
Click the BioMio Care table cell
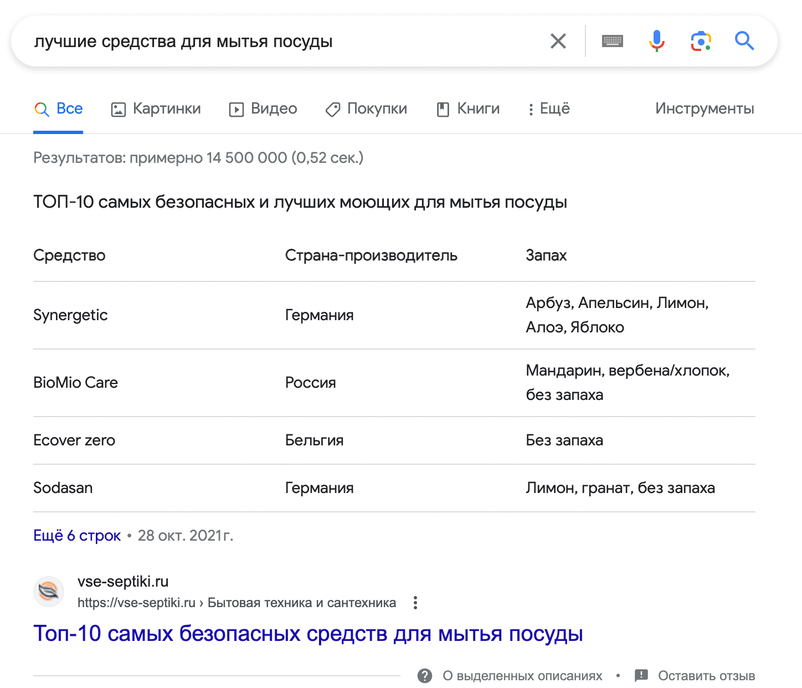(75, 383)
